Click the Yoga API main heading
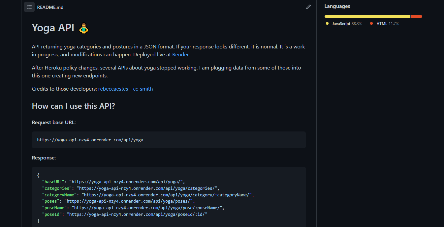 point(53,28)
